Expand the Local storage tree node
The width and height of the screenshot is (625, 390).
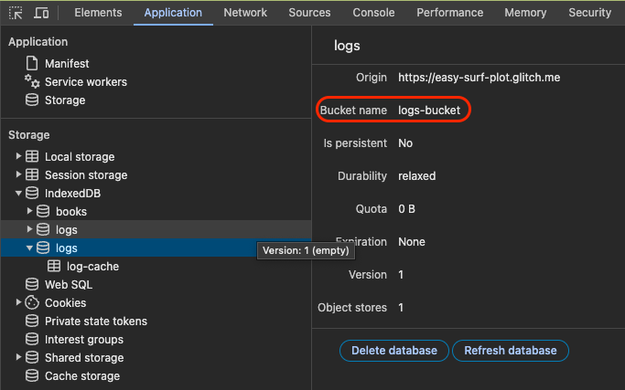(x=18, y=157)
